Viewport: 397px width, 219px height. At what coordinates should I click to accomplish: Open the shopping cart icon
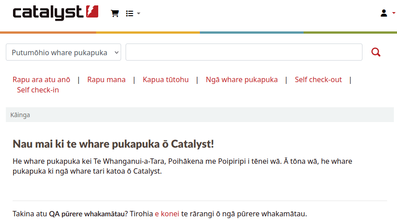coord(115,13)
